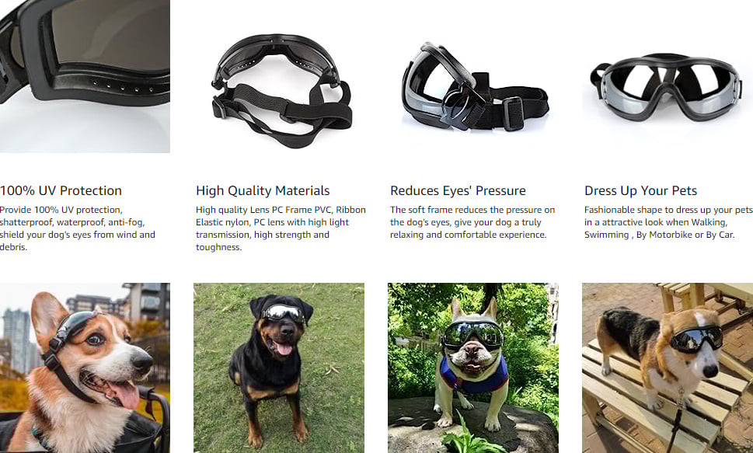Open the corgi wearing goggles on head photo
753x453 pixels.
coord(85,368)
